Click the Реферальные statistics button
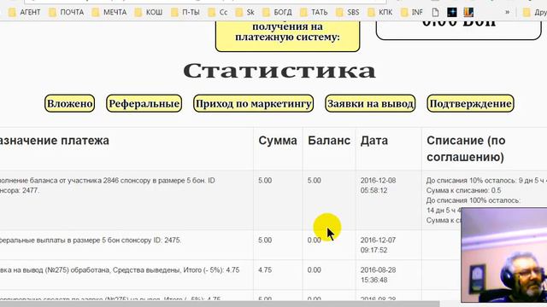The image size is (547, 307). pyautogui.click(x=144, y=103)
